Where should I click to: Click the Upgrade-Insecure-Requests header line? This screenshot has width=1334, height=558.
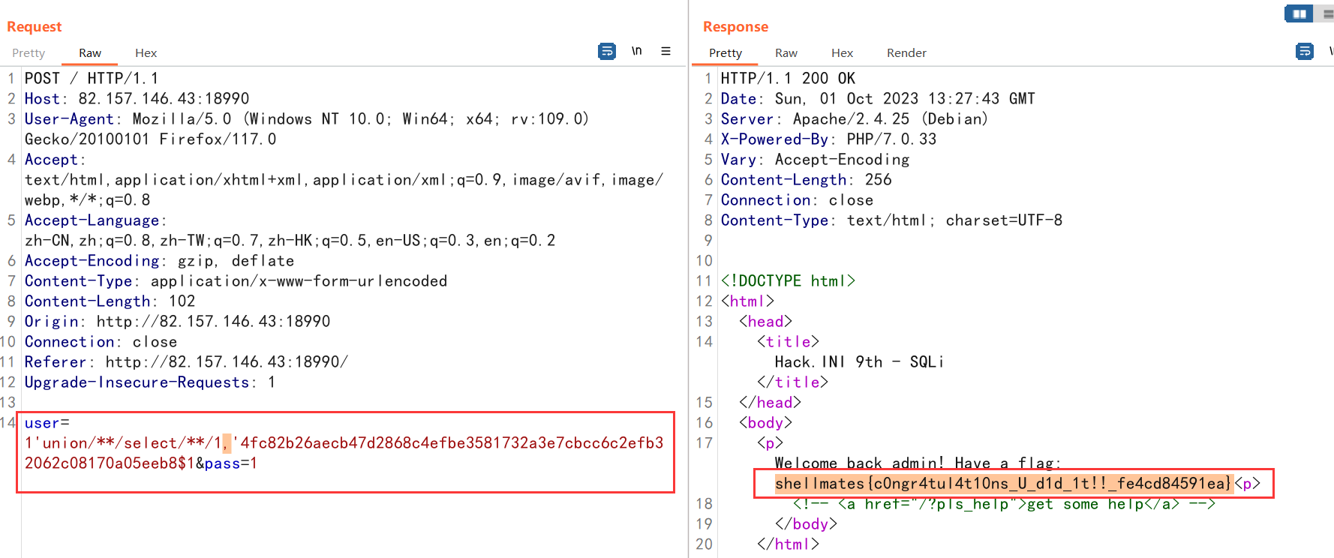150,382
